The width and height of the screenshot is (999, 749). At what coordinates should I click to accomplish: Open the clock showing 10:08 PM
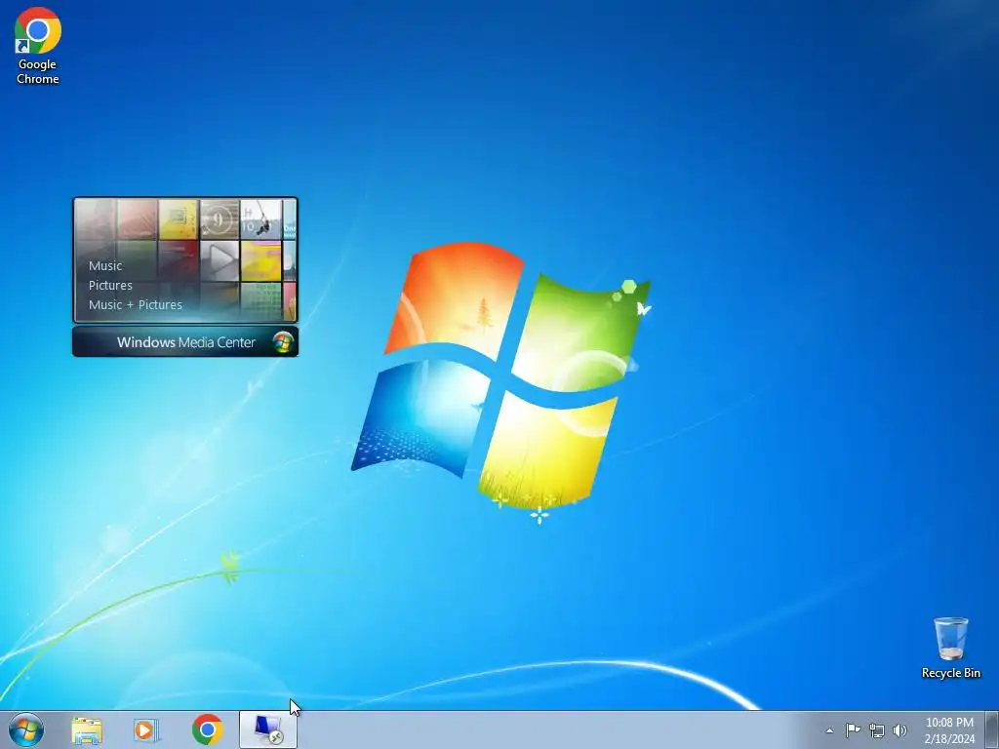(949, 730)
